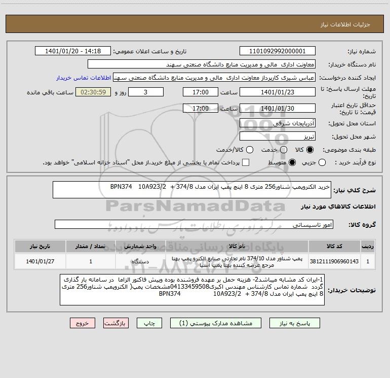The height and width of the screenshot is (378, 390).
Task: Click the product code 3812111906960143 cell
Action: [334, 261]
